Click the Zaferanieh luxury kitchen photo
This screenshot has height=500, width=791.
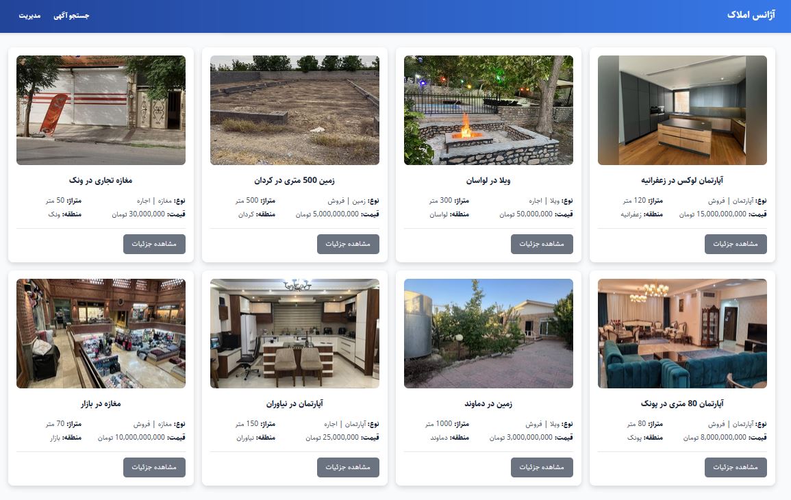[682, 110]
